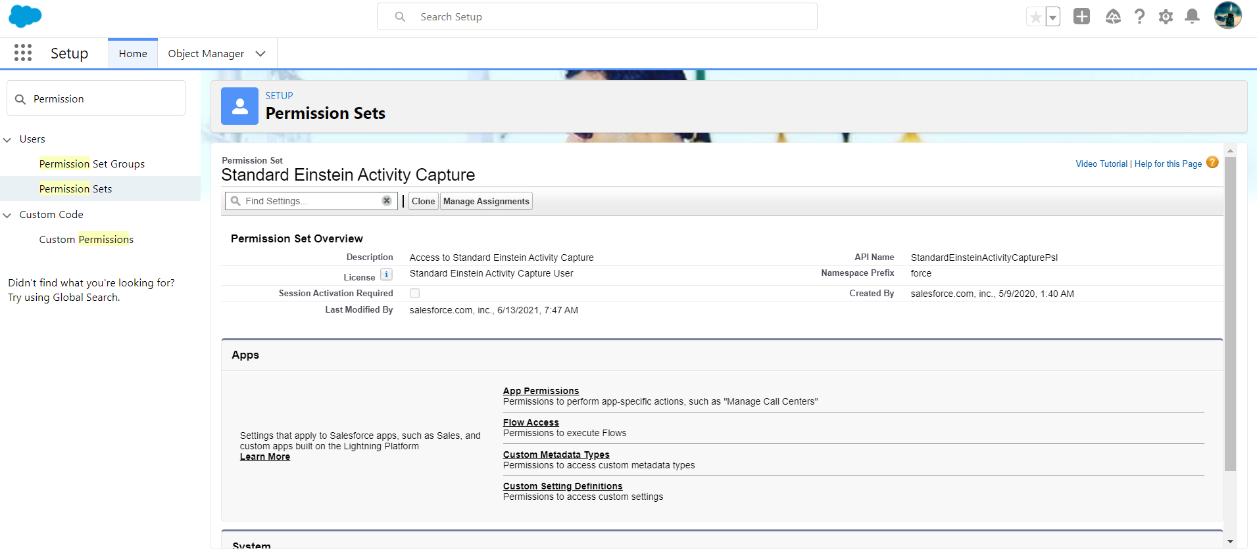Open the Setup gear menu
Image resolution: width=1257 pixels, height=557 pixels.
[1166, 16]
